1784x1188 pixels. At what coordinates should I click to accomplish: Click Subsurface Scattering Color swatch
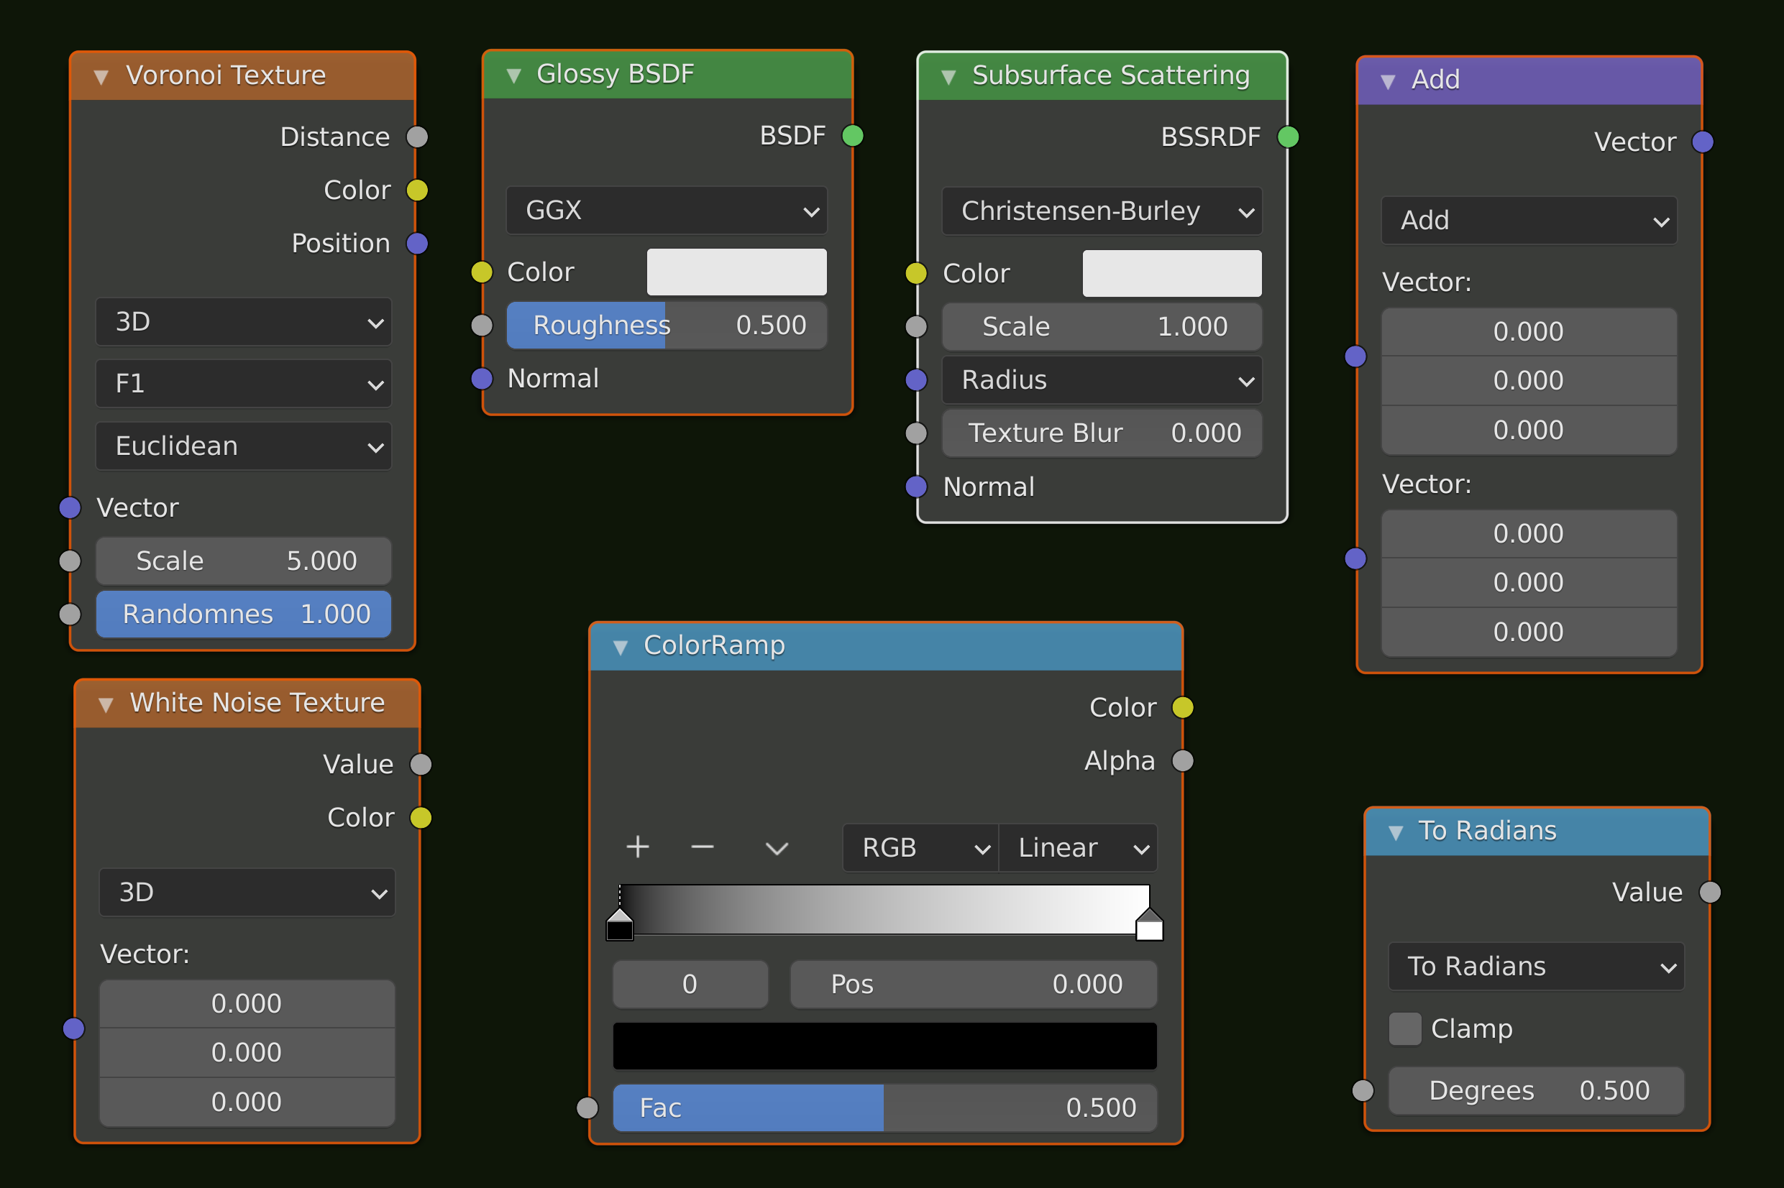(1172, 274)
